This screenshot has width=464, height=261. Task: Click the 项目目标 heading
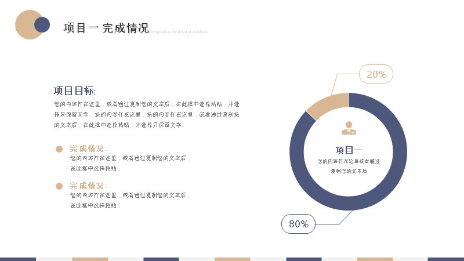[74, 90]
